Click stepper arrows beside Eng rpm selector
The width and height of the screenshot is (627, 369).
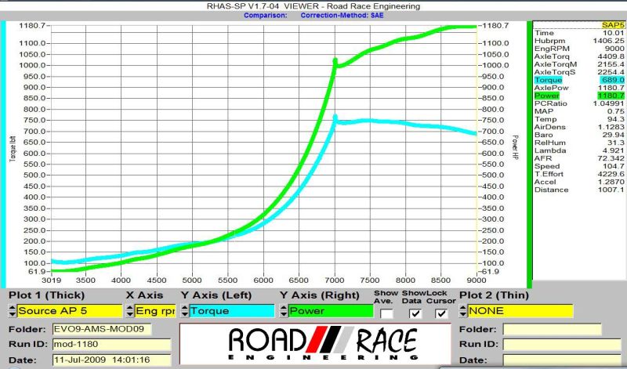tap(129, 311)
